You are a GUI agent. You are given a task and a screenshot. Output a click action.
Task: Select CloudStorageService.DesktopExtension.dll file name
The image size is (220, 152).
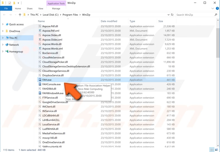pyautogui.click(x=66, y=67)
